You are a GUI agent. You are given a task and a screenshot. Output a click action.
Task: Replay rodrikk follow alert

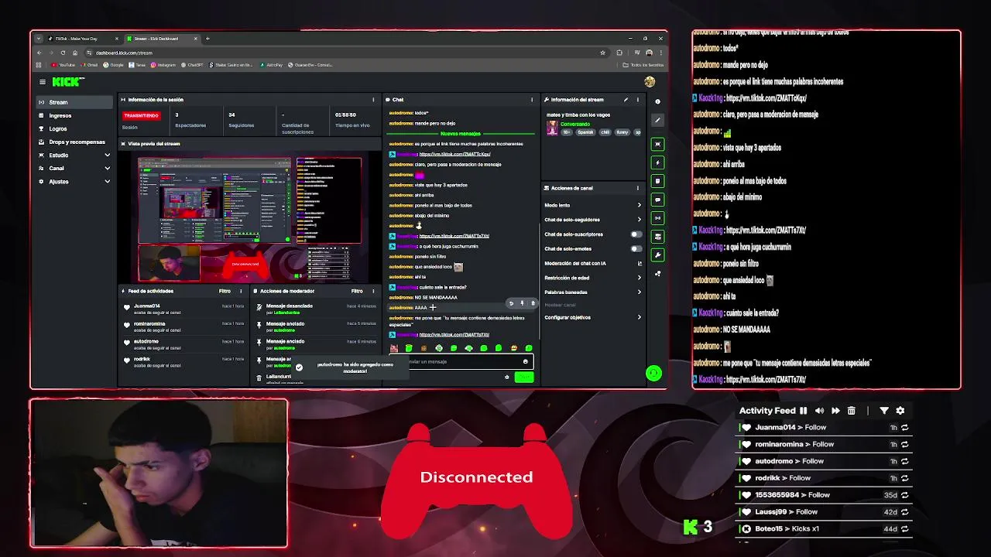tap(904, 478)
